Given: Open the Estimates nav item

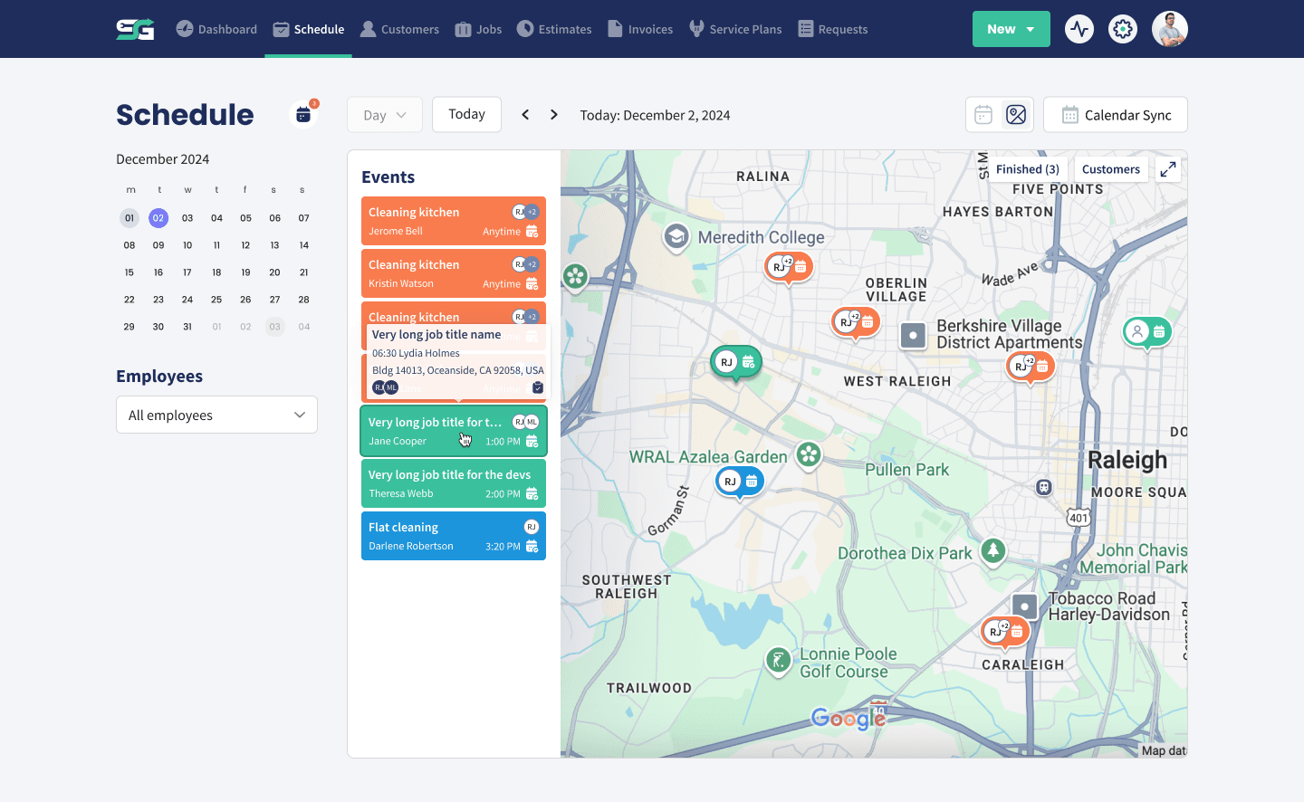Looking at the screenshot, I should tap(554, 29).
